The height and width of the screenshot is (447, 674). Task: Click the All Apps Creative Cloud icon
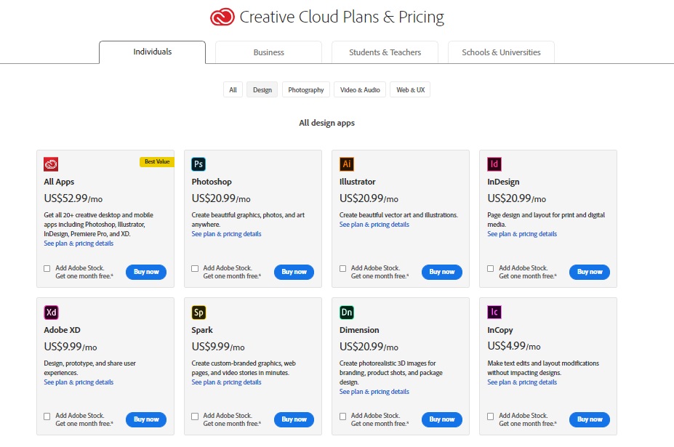pos(51,164)
